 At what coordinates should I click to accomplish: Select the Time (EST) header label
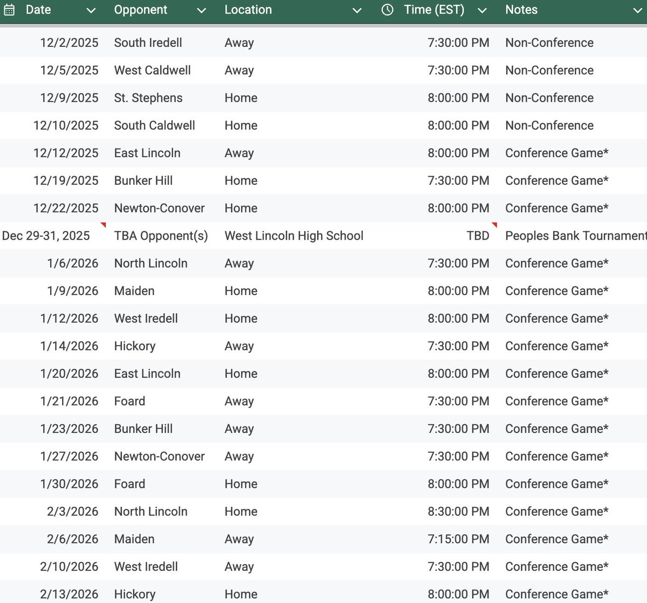coord(434,10)
